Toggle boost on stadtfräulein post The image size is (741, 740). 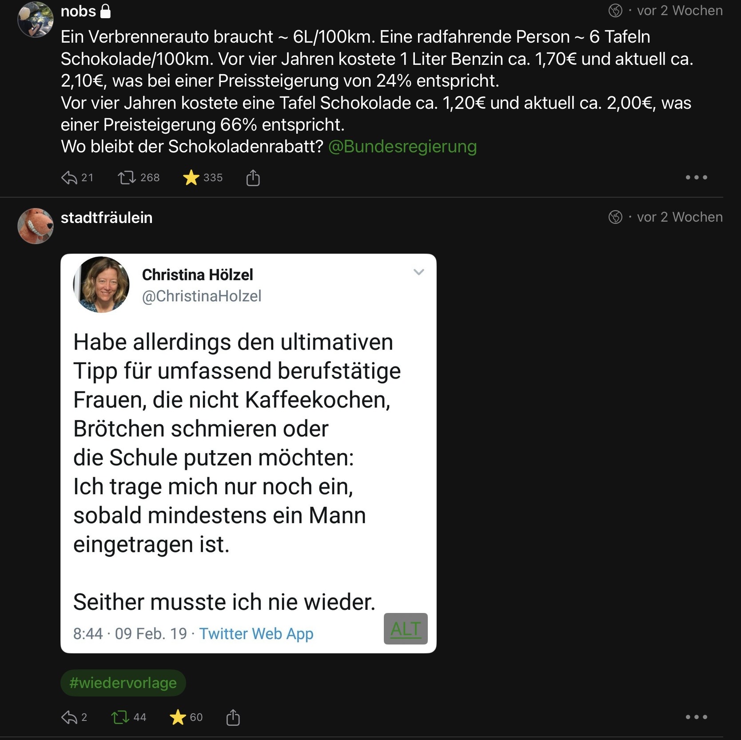(x=120, y=717)
